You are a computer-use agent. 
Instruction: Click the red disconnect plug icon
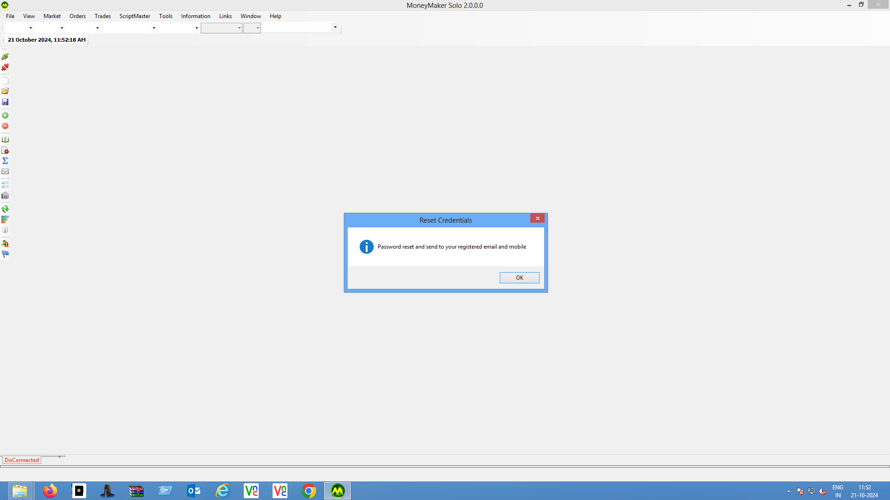pyautogui.click(x=5, y=68)
